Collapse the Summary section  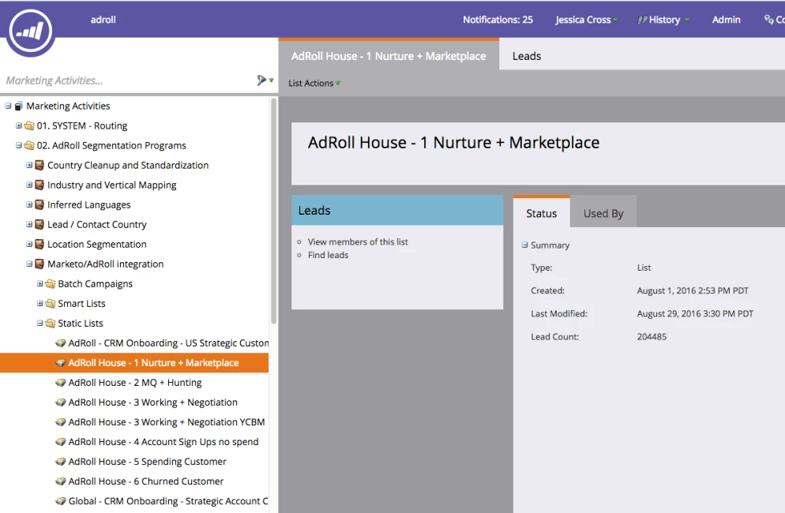[524, 245]
